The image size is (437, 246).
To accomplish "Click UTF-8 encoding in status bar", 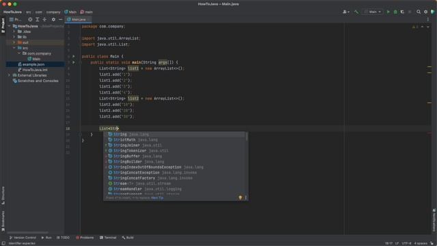I will coord(406,243).
